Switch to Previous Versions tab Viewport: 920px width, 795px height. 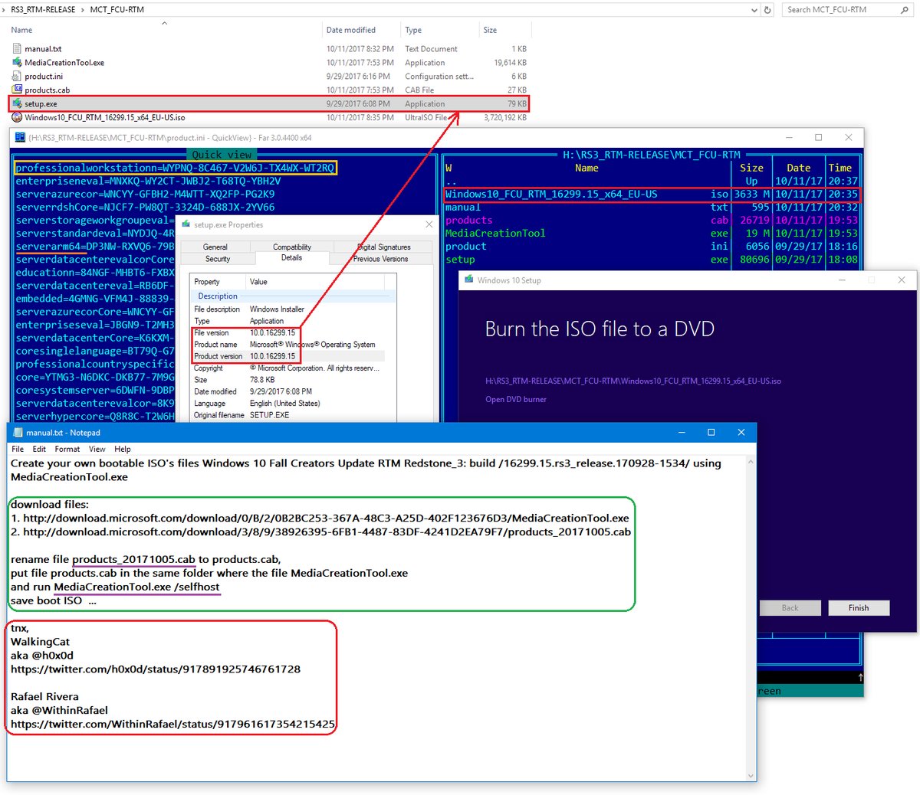[x=380, y=259]
